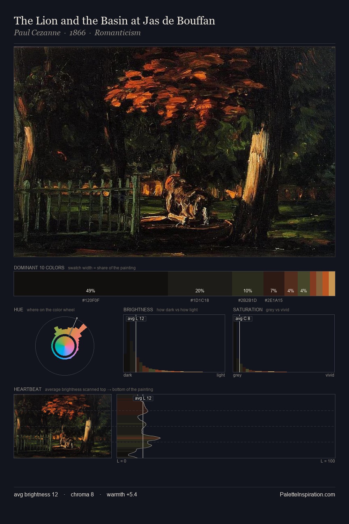
Task: Click the brightness histogram chart
Action: pos(174,343)
